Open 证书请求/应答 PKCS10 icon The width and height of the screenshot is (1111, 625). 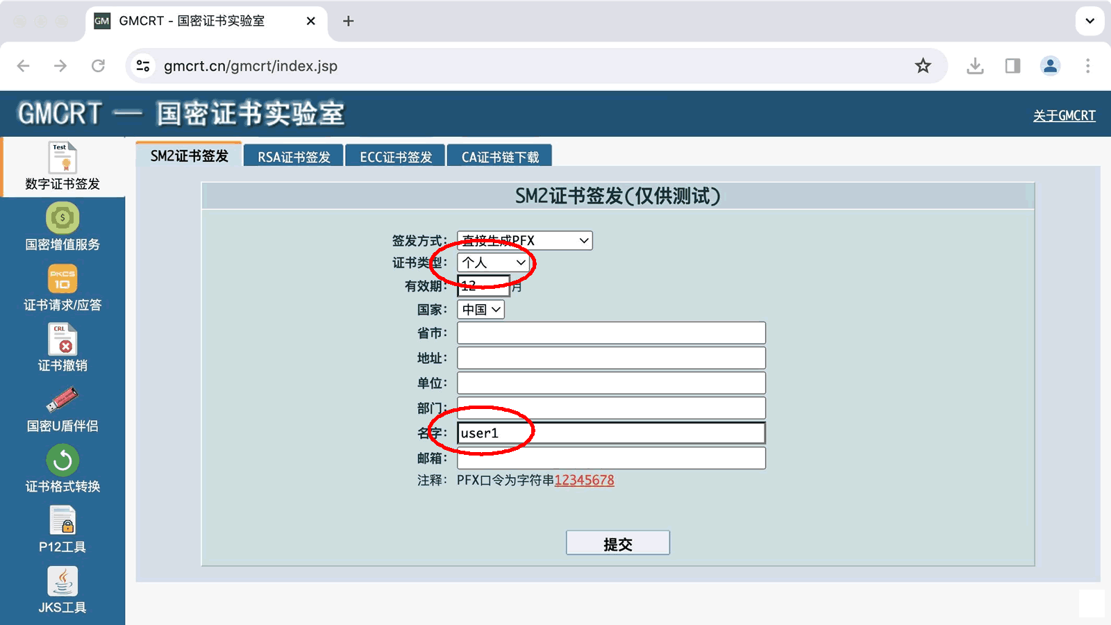(x=62, y=279)
